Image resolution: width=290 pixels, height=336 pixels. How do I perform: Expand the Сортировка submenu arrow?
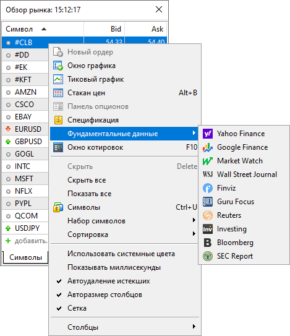194,234
